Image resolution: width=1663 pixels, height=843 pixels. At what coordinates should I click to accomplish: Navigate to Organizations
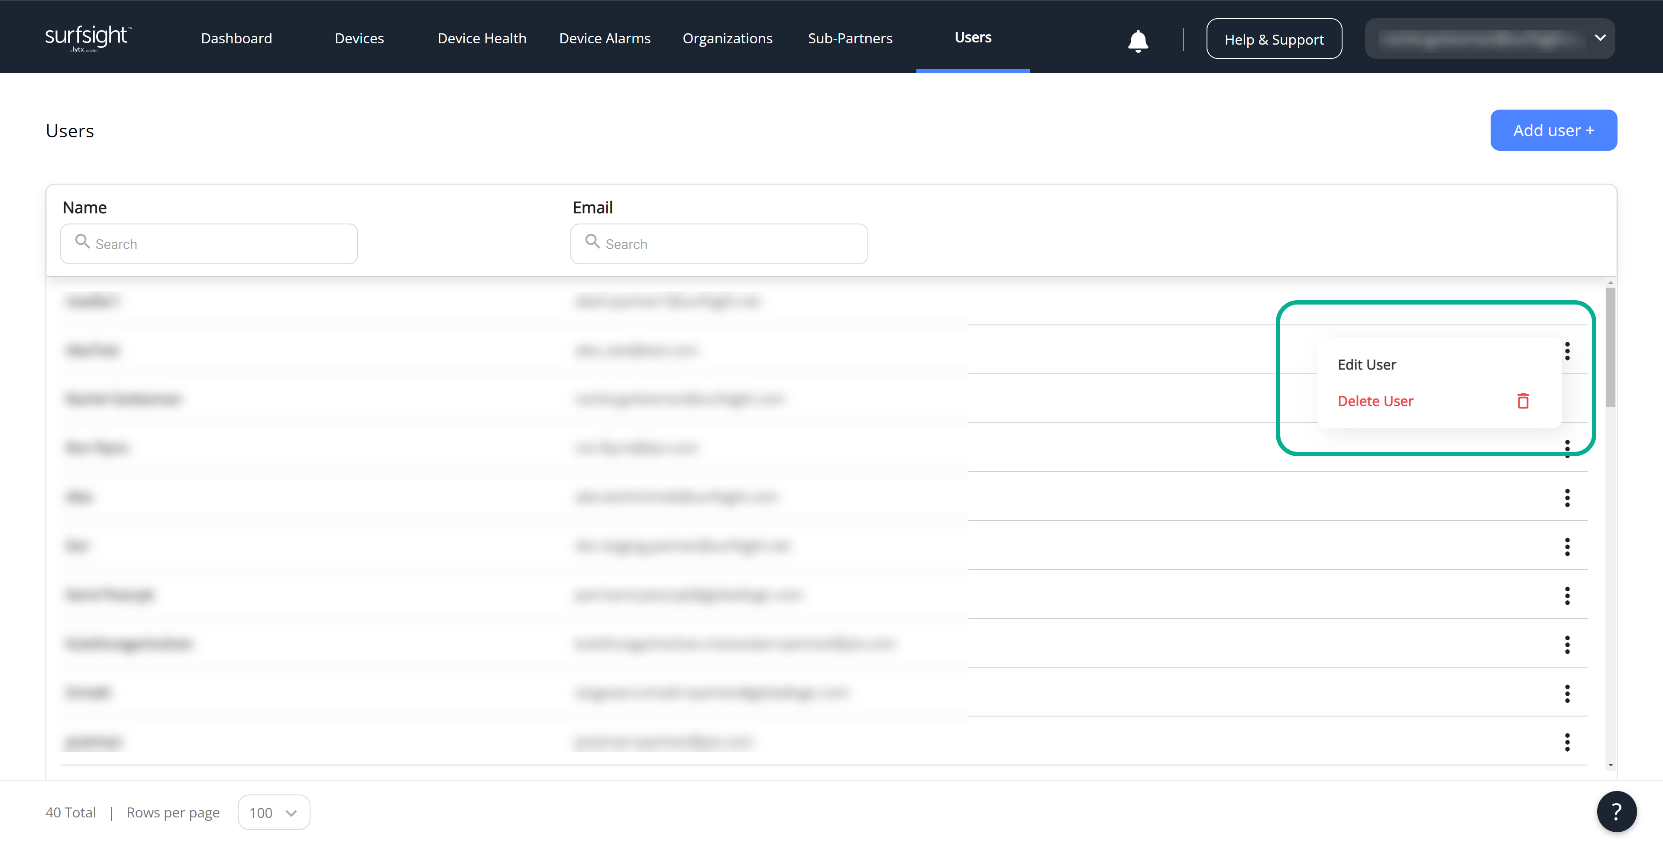(x=727, y=38)
